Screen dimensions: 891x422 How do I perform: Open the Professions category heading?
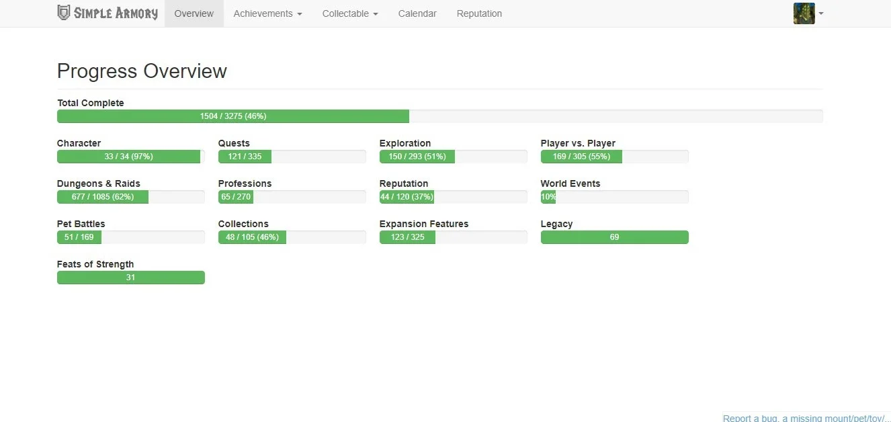coord(245,183)
